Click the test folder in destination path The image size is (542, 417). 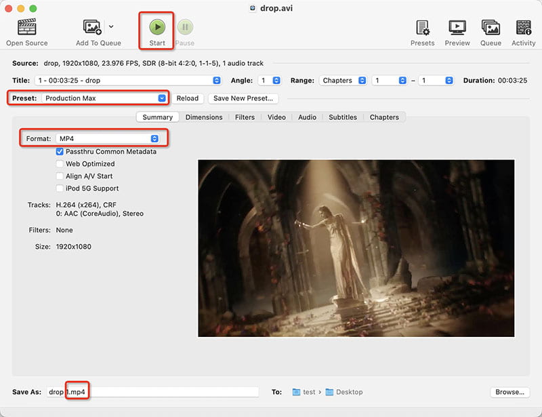tap(304, 392)
